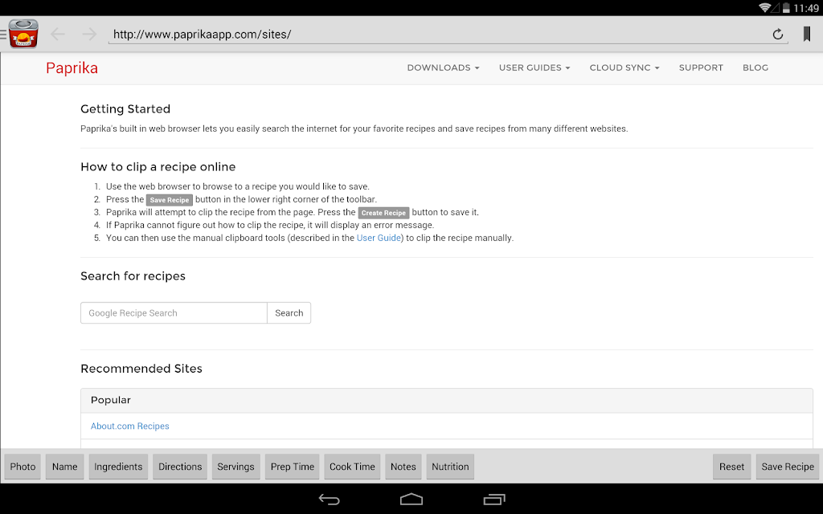The height and width of the screenshot is (514, 823).
Task: Open the SUPPORT menu item
Action: pyautogui.click(x=701, y=67)
